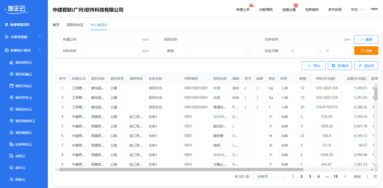Click the 重置 button
The height and width of the screenshot is (188, 383).
[x=366, y=39]
